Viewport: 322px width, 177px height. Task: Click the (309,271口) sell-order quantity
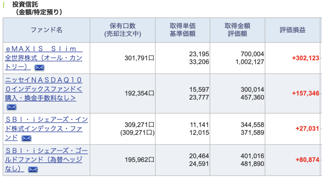tap(137, 133)
